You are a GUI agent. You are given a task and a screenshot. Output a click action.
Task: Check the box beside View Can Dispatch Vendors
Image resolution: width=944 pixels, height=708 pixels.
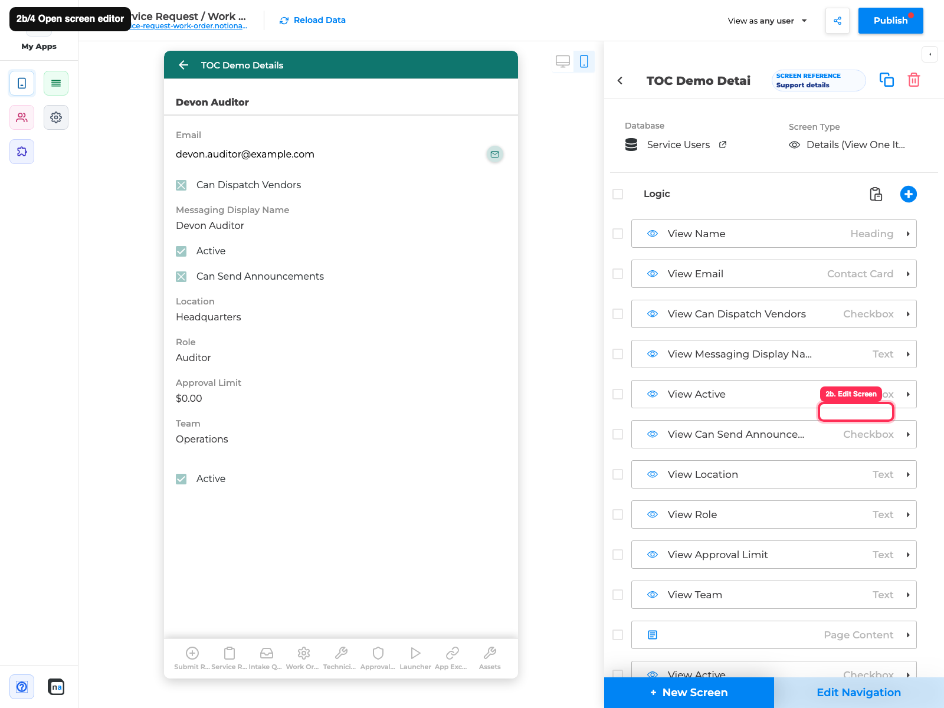618,314
